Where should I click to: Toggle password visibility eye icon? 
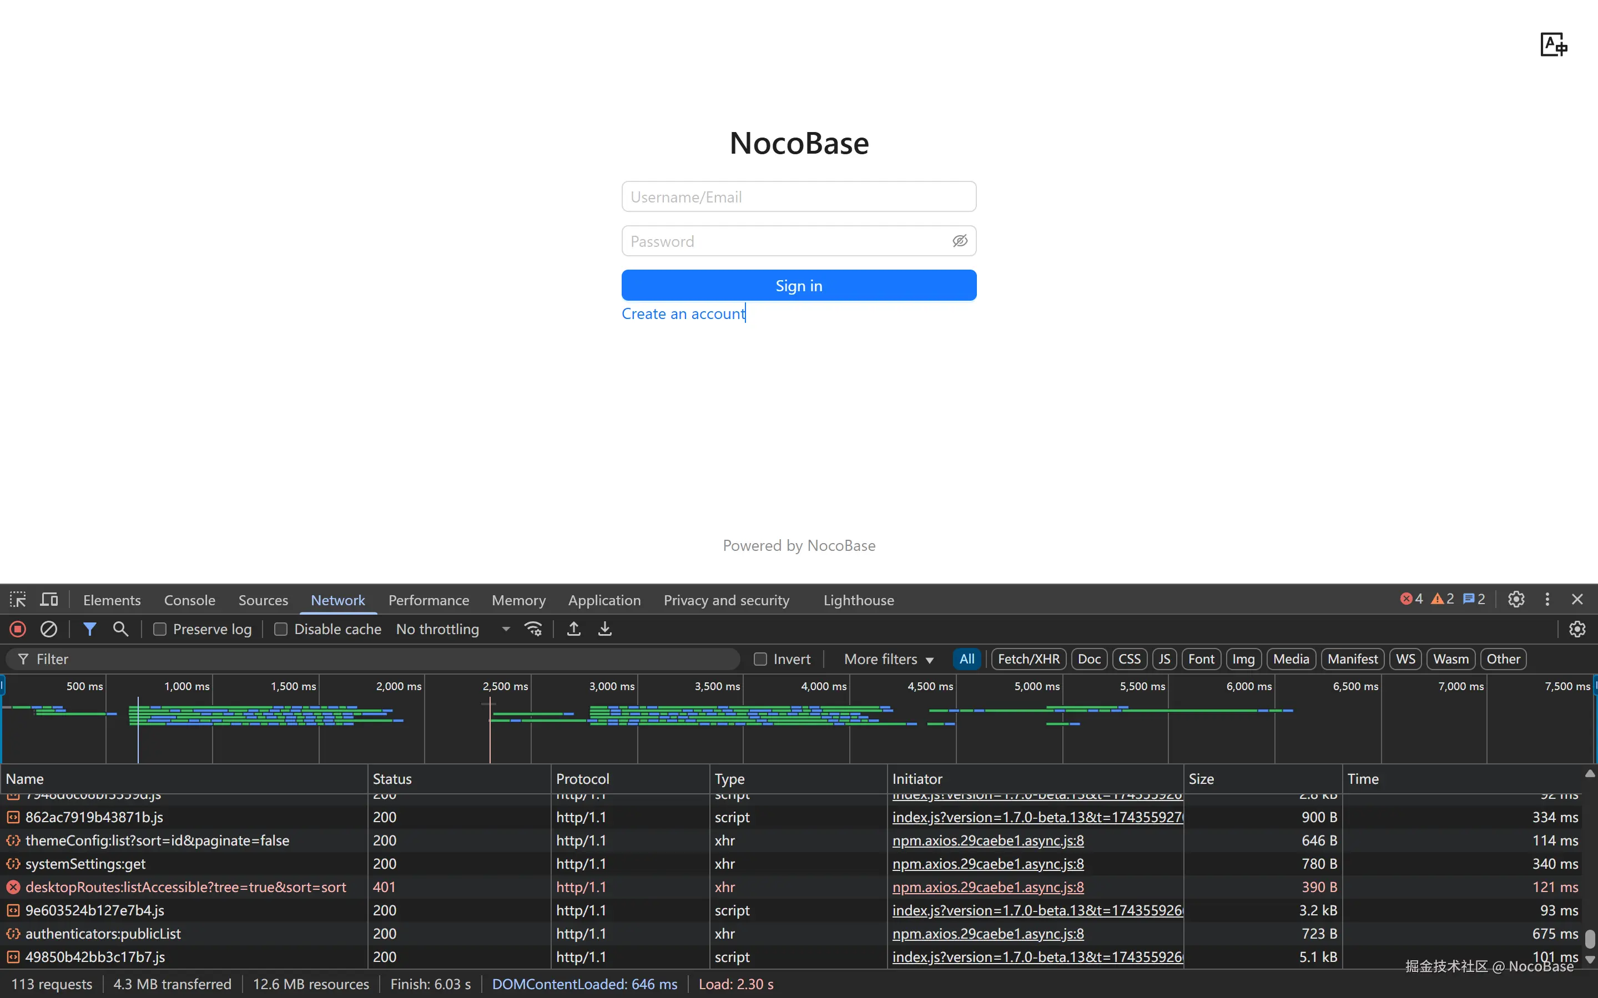coord(960,241)
